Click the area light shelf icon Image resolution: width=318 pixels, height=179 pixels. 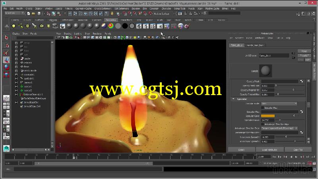[42, 26]
